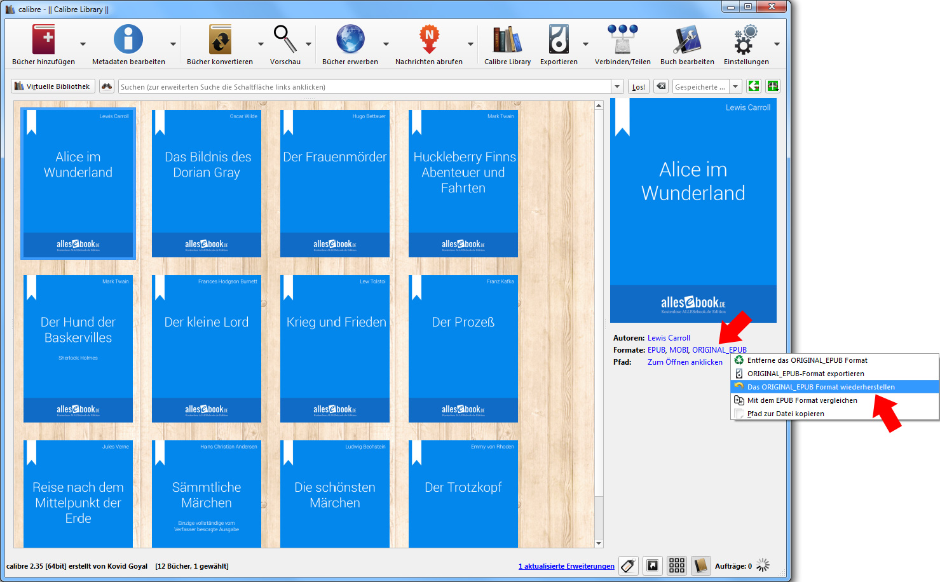Open Gespeicherte searches combo box
This screenshot has height=582, width=940.
click(x=707, y=86)
